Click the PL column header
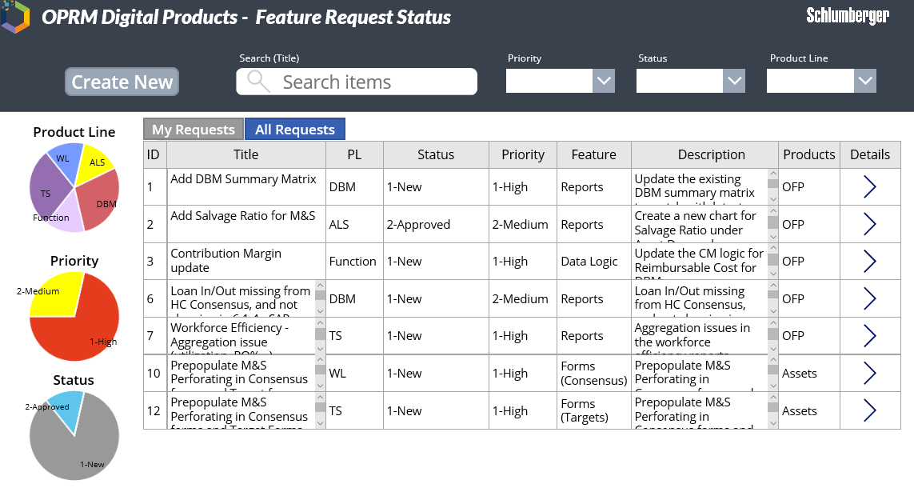Screen dimensions: 914x504 click(x=354, y=154)
